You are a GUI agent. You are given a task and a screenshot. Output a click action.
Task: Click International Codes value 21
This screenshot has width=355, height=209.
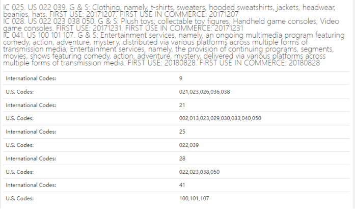coord(182,105)
